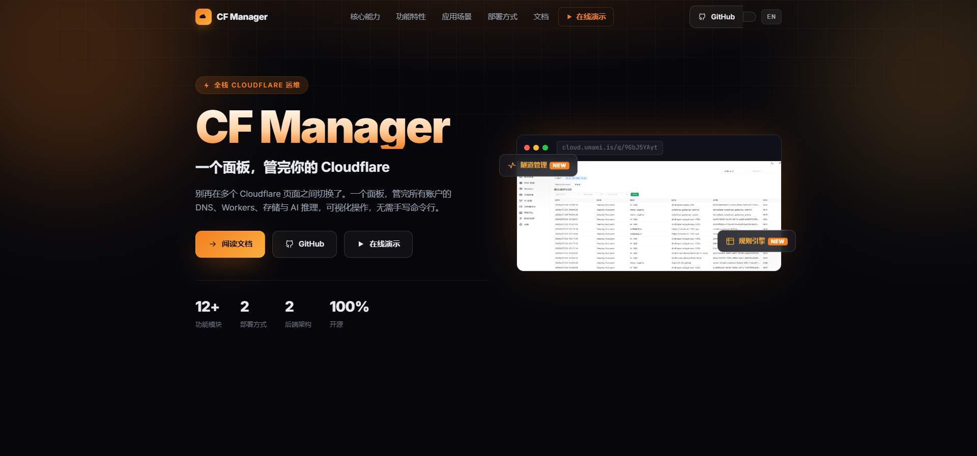Click the 一个面板，管完你的 Cloudflare subtitle
The width and height of the screenshot is (977, 456).
pyautogui.click(x=293, y=167)
